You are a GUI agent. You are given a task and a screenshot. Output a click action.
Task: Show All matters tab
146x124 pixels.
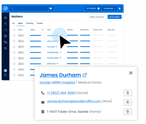(x=14, y=23)
